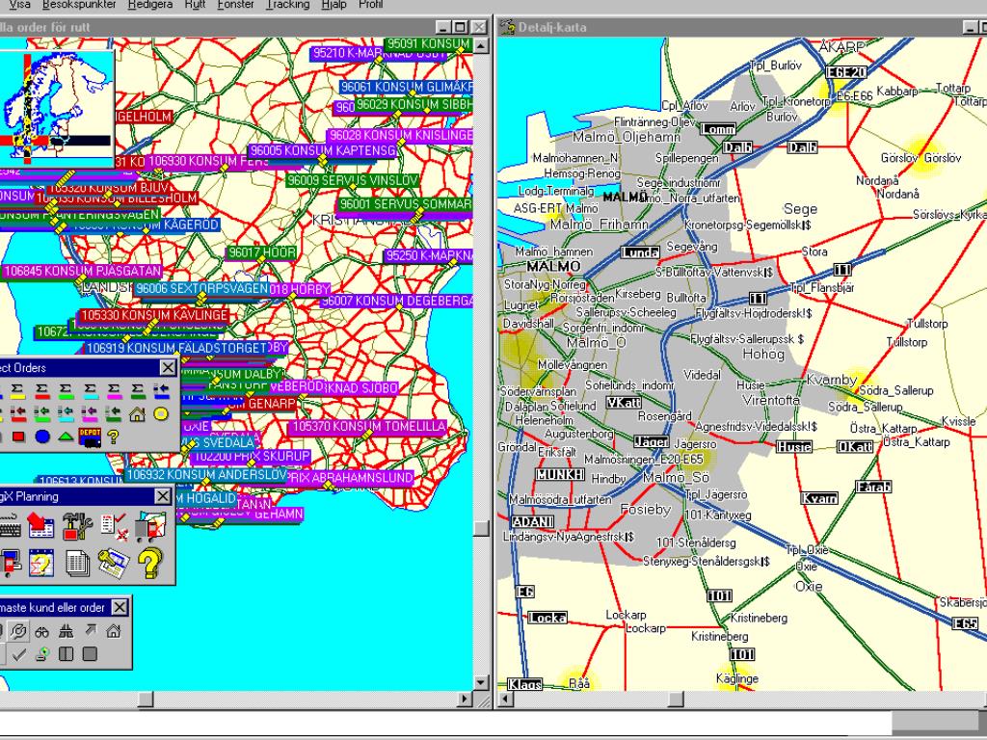Click the yellow sigma sum icon
Image resolution: width=987 pixels, height=740 pixels.
tap(17, 391)
